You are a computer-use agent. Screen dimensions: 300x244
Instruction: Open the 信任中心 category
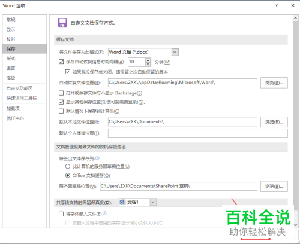coord(25,118)
